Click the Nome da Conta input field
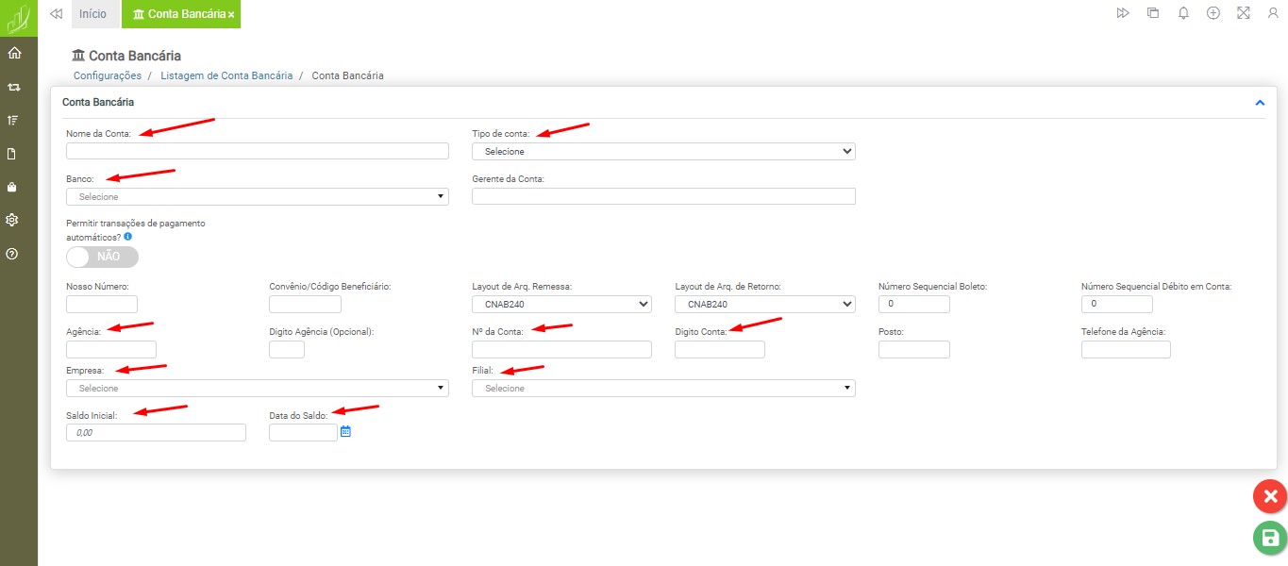The height and width of the screenshot is (566, 1288). point(257,151)
